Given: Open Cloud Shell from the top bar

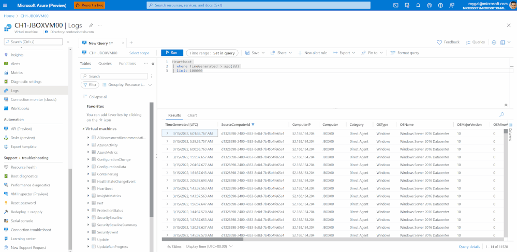Looking at the screenshot, I should 396,5.
